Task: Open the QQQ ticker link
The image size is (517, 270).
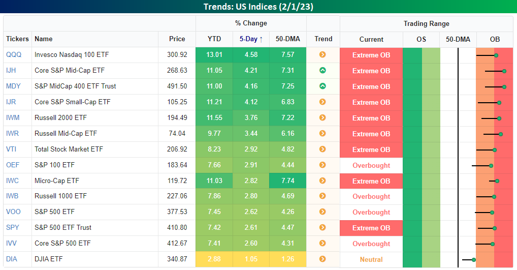Action: click(x=14, y=54)
